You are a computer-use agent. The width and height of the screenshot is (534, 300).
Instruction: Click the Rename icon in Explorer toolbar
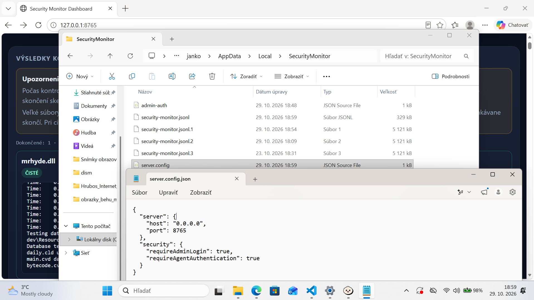pyautogui.click(x=172, y=76)
